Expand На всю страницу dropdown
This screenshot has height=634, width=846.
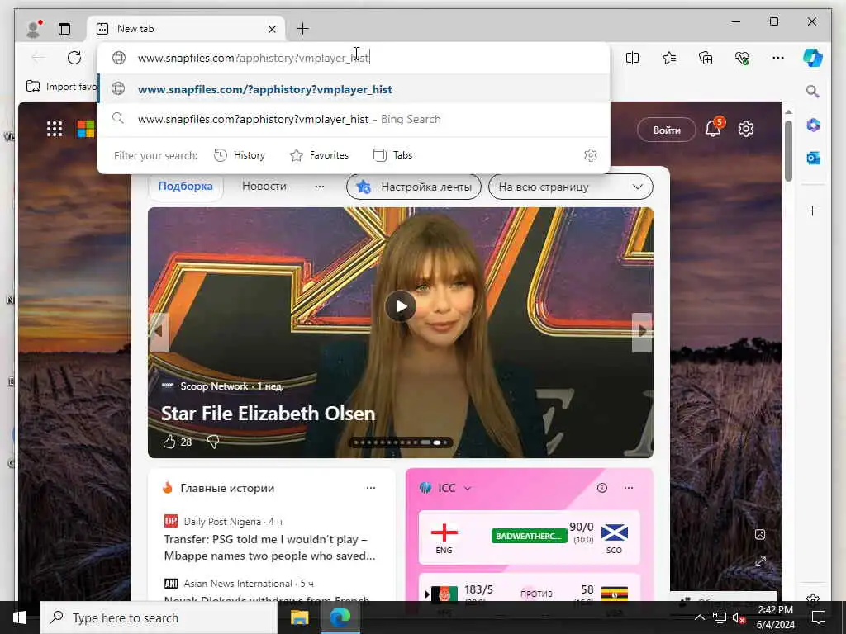pyautogui.click(x=571, y=187)
